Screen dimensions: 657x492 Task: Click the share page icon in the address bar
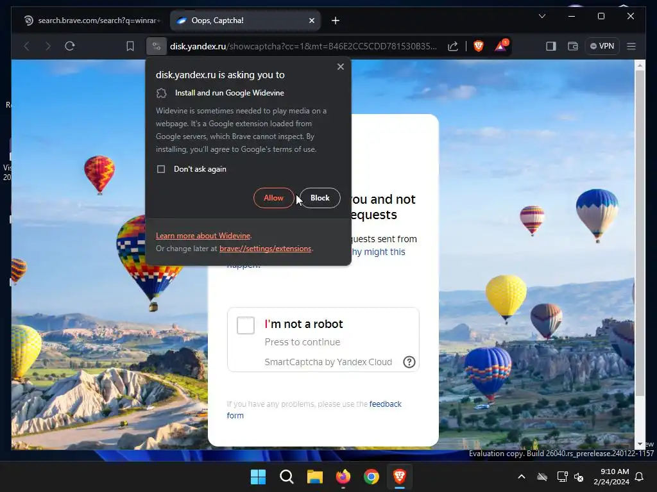pyautogui.click(x=452, y=46)
